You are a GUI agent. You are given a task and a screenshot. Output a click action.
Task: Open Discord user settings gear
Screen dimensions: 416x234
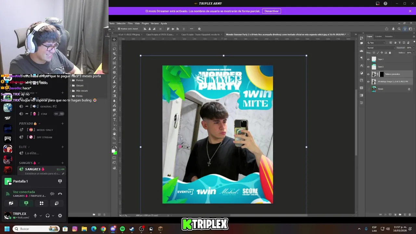[x=60, y=215]
